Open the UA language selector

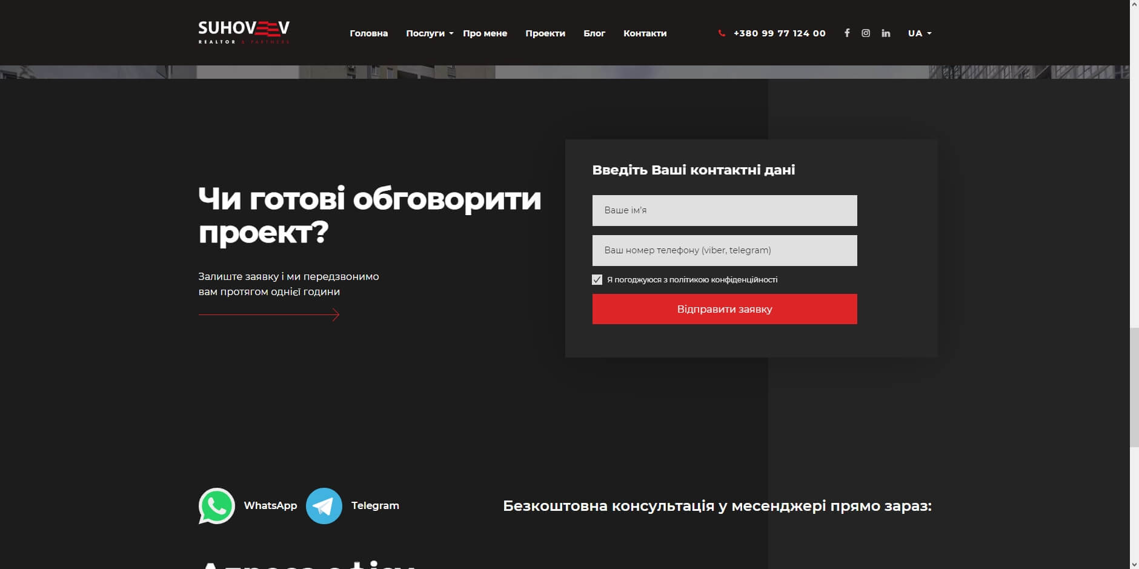919,33
